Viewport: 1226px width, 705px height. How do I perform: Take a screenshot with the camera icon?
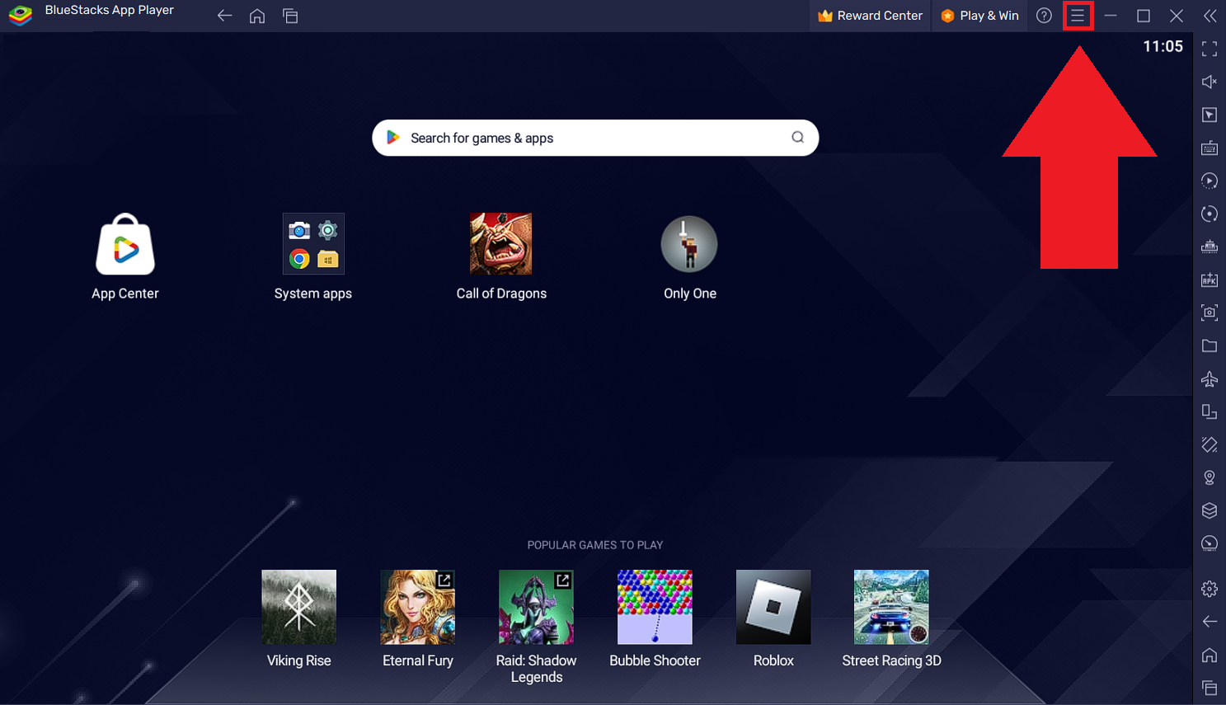click(1210, 313)
